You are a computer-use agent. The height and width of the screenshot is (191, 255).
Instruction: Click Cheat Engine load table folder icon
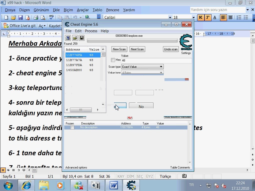(x=75, y=38)
